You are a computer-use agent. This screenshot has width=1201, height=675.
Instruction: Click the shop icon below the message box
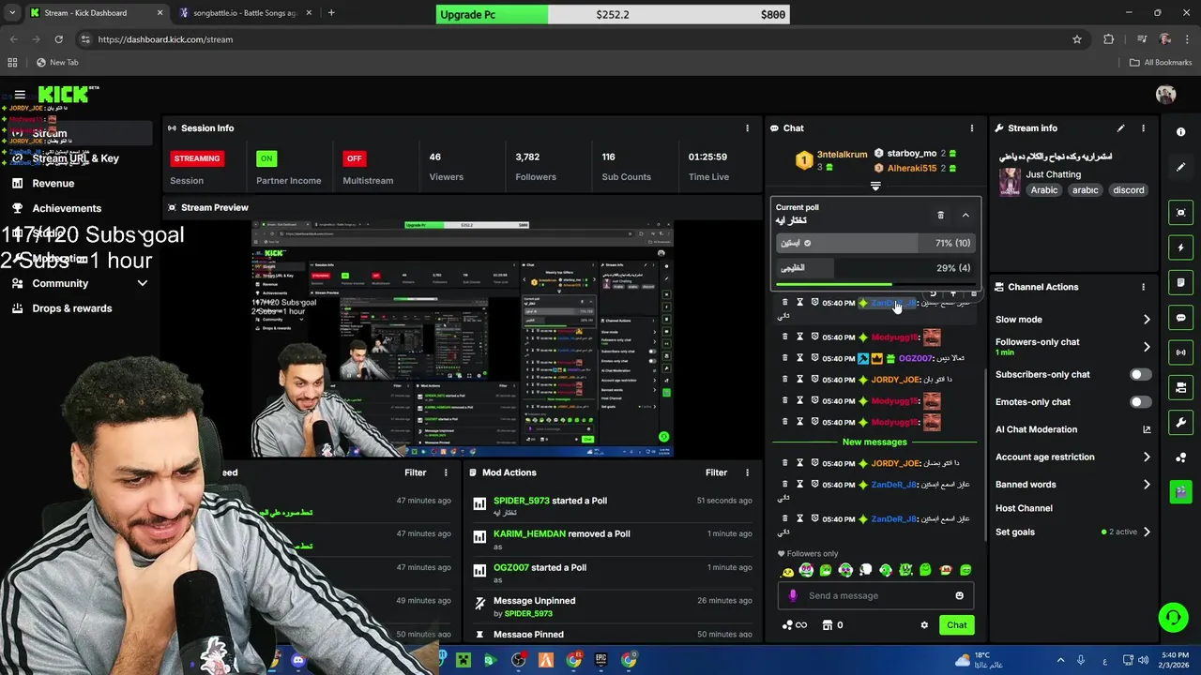click(x=827, y=625)
